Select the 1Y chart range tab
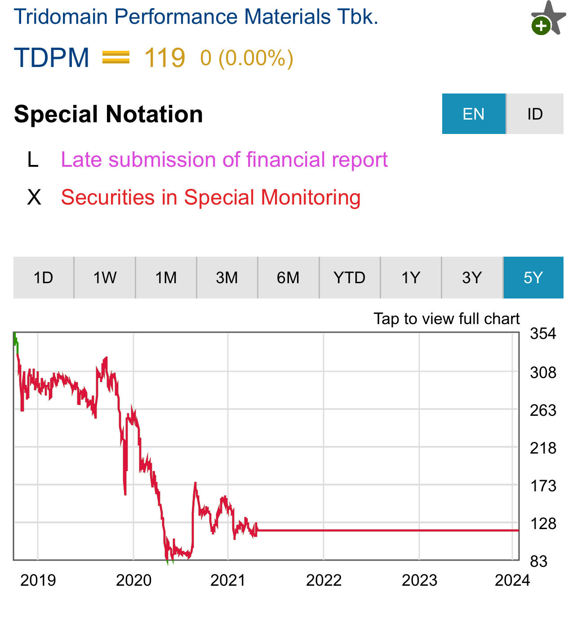577x619 pixels. tap(411, 277)
